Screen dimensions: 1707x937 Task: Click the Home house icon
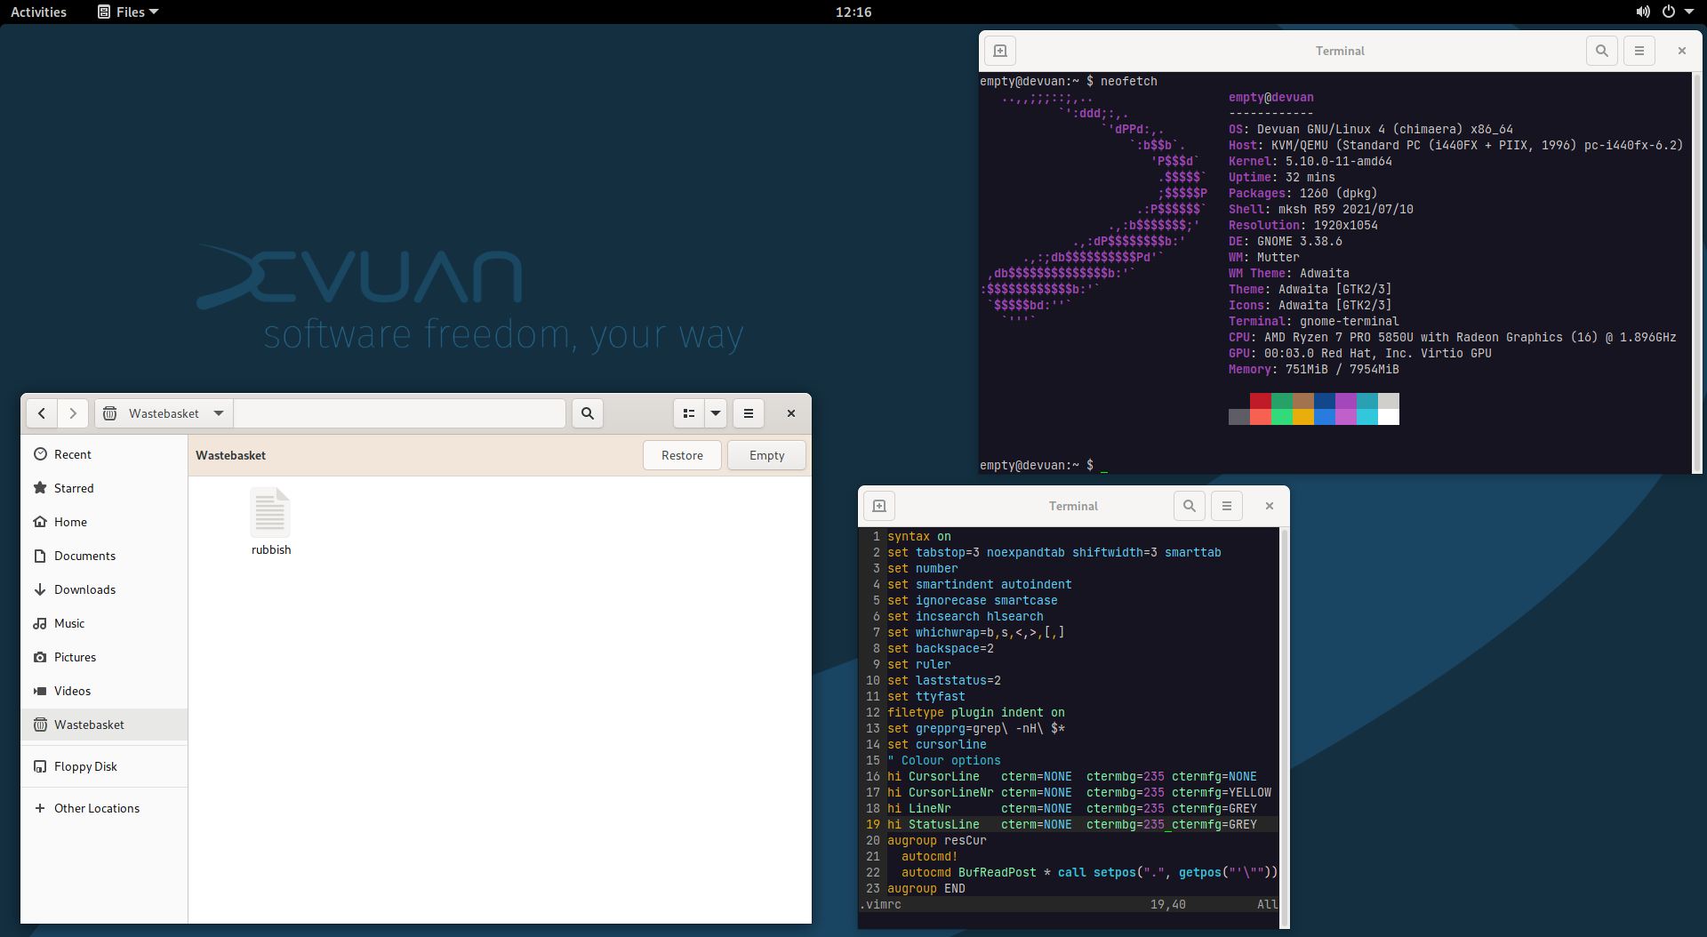(x=40, y=522)
